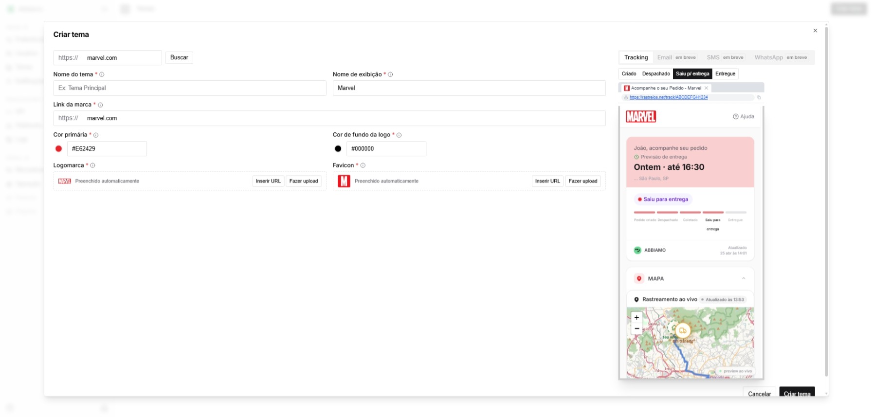Zoom in on the live tracking map
The width and height of the screenshot is (873, 417).
(637, 318)
